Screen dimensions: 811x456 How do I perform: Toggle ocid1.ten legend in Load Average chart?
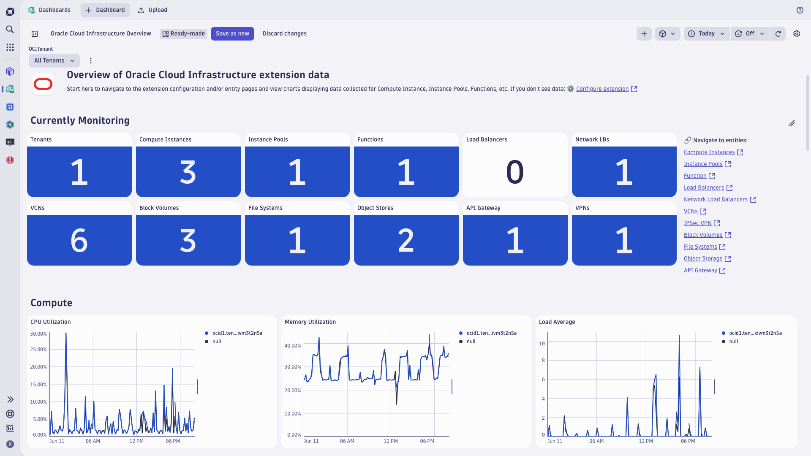click(x=752, y=333)
